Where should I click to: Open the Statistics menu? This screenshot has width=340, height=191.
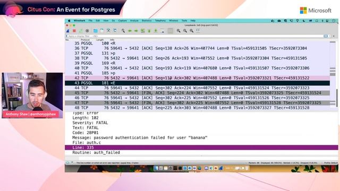(147, 21)
